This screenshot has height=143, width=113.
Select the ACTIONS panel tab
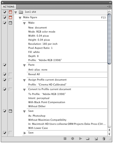tap(9, 7)
